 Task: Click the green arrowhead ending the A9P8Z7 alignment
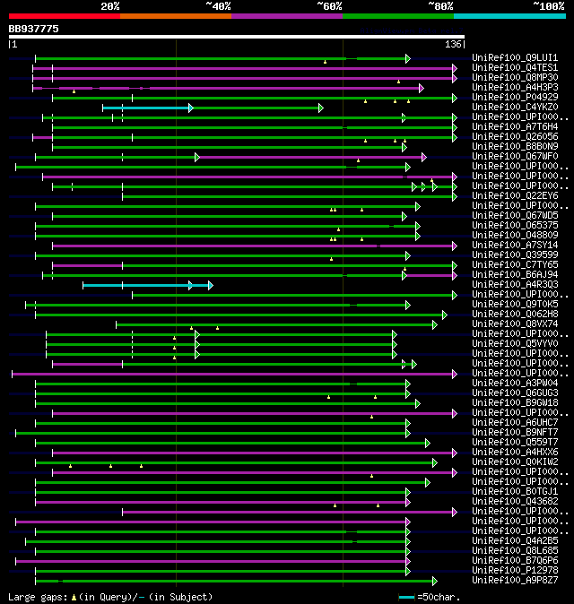point(435,581)
